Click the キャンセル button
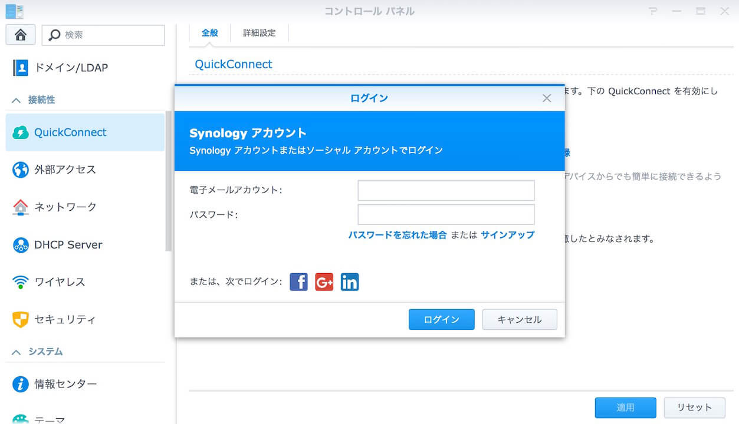 click(x=520, y=319)
